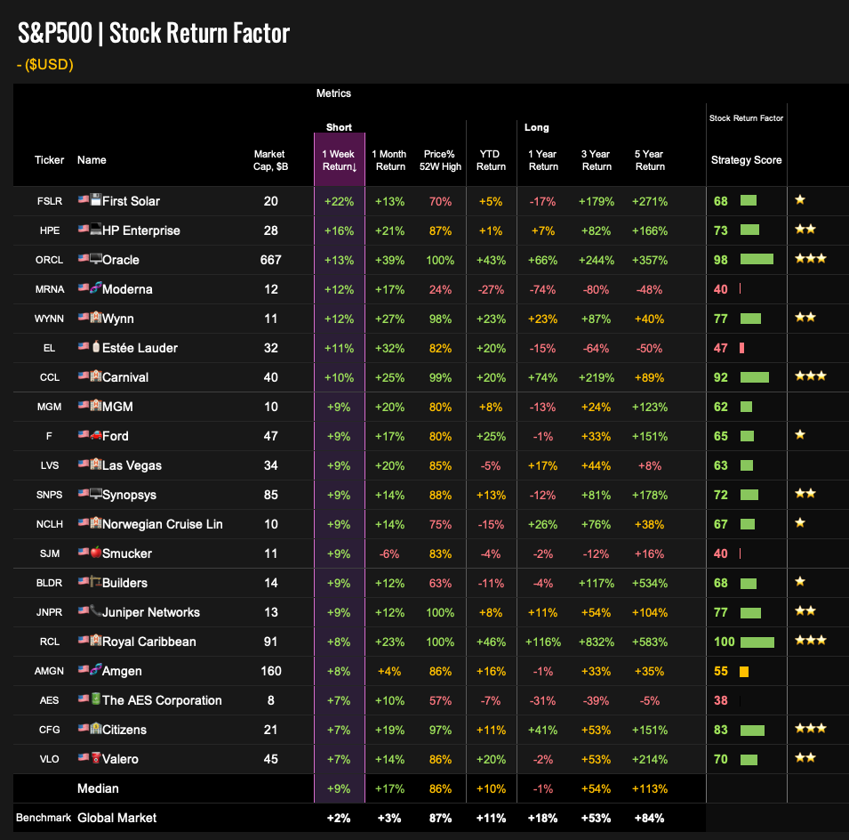Click the red apple icon beside Smucker
This screenshot has height=840, width=849.
96,552
